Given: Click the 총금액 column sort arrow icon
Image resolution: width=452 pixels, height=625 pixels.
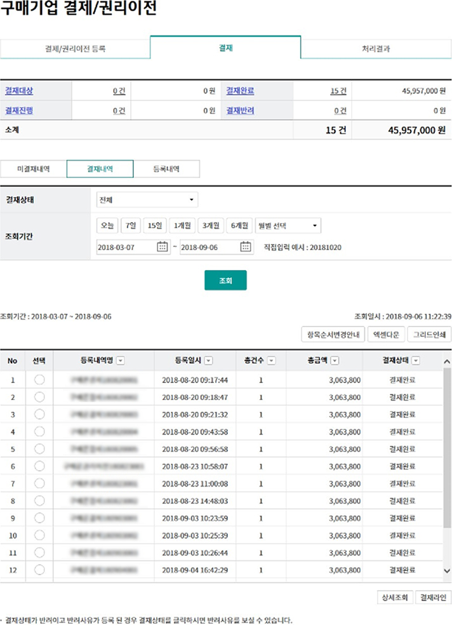Looking at the screenshot, I should coord(335,361).
